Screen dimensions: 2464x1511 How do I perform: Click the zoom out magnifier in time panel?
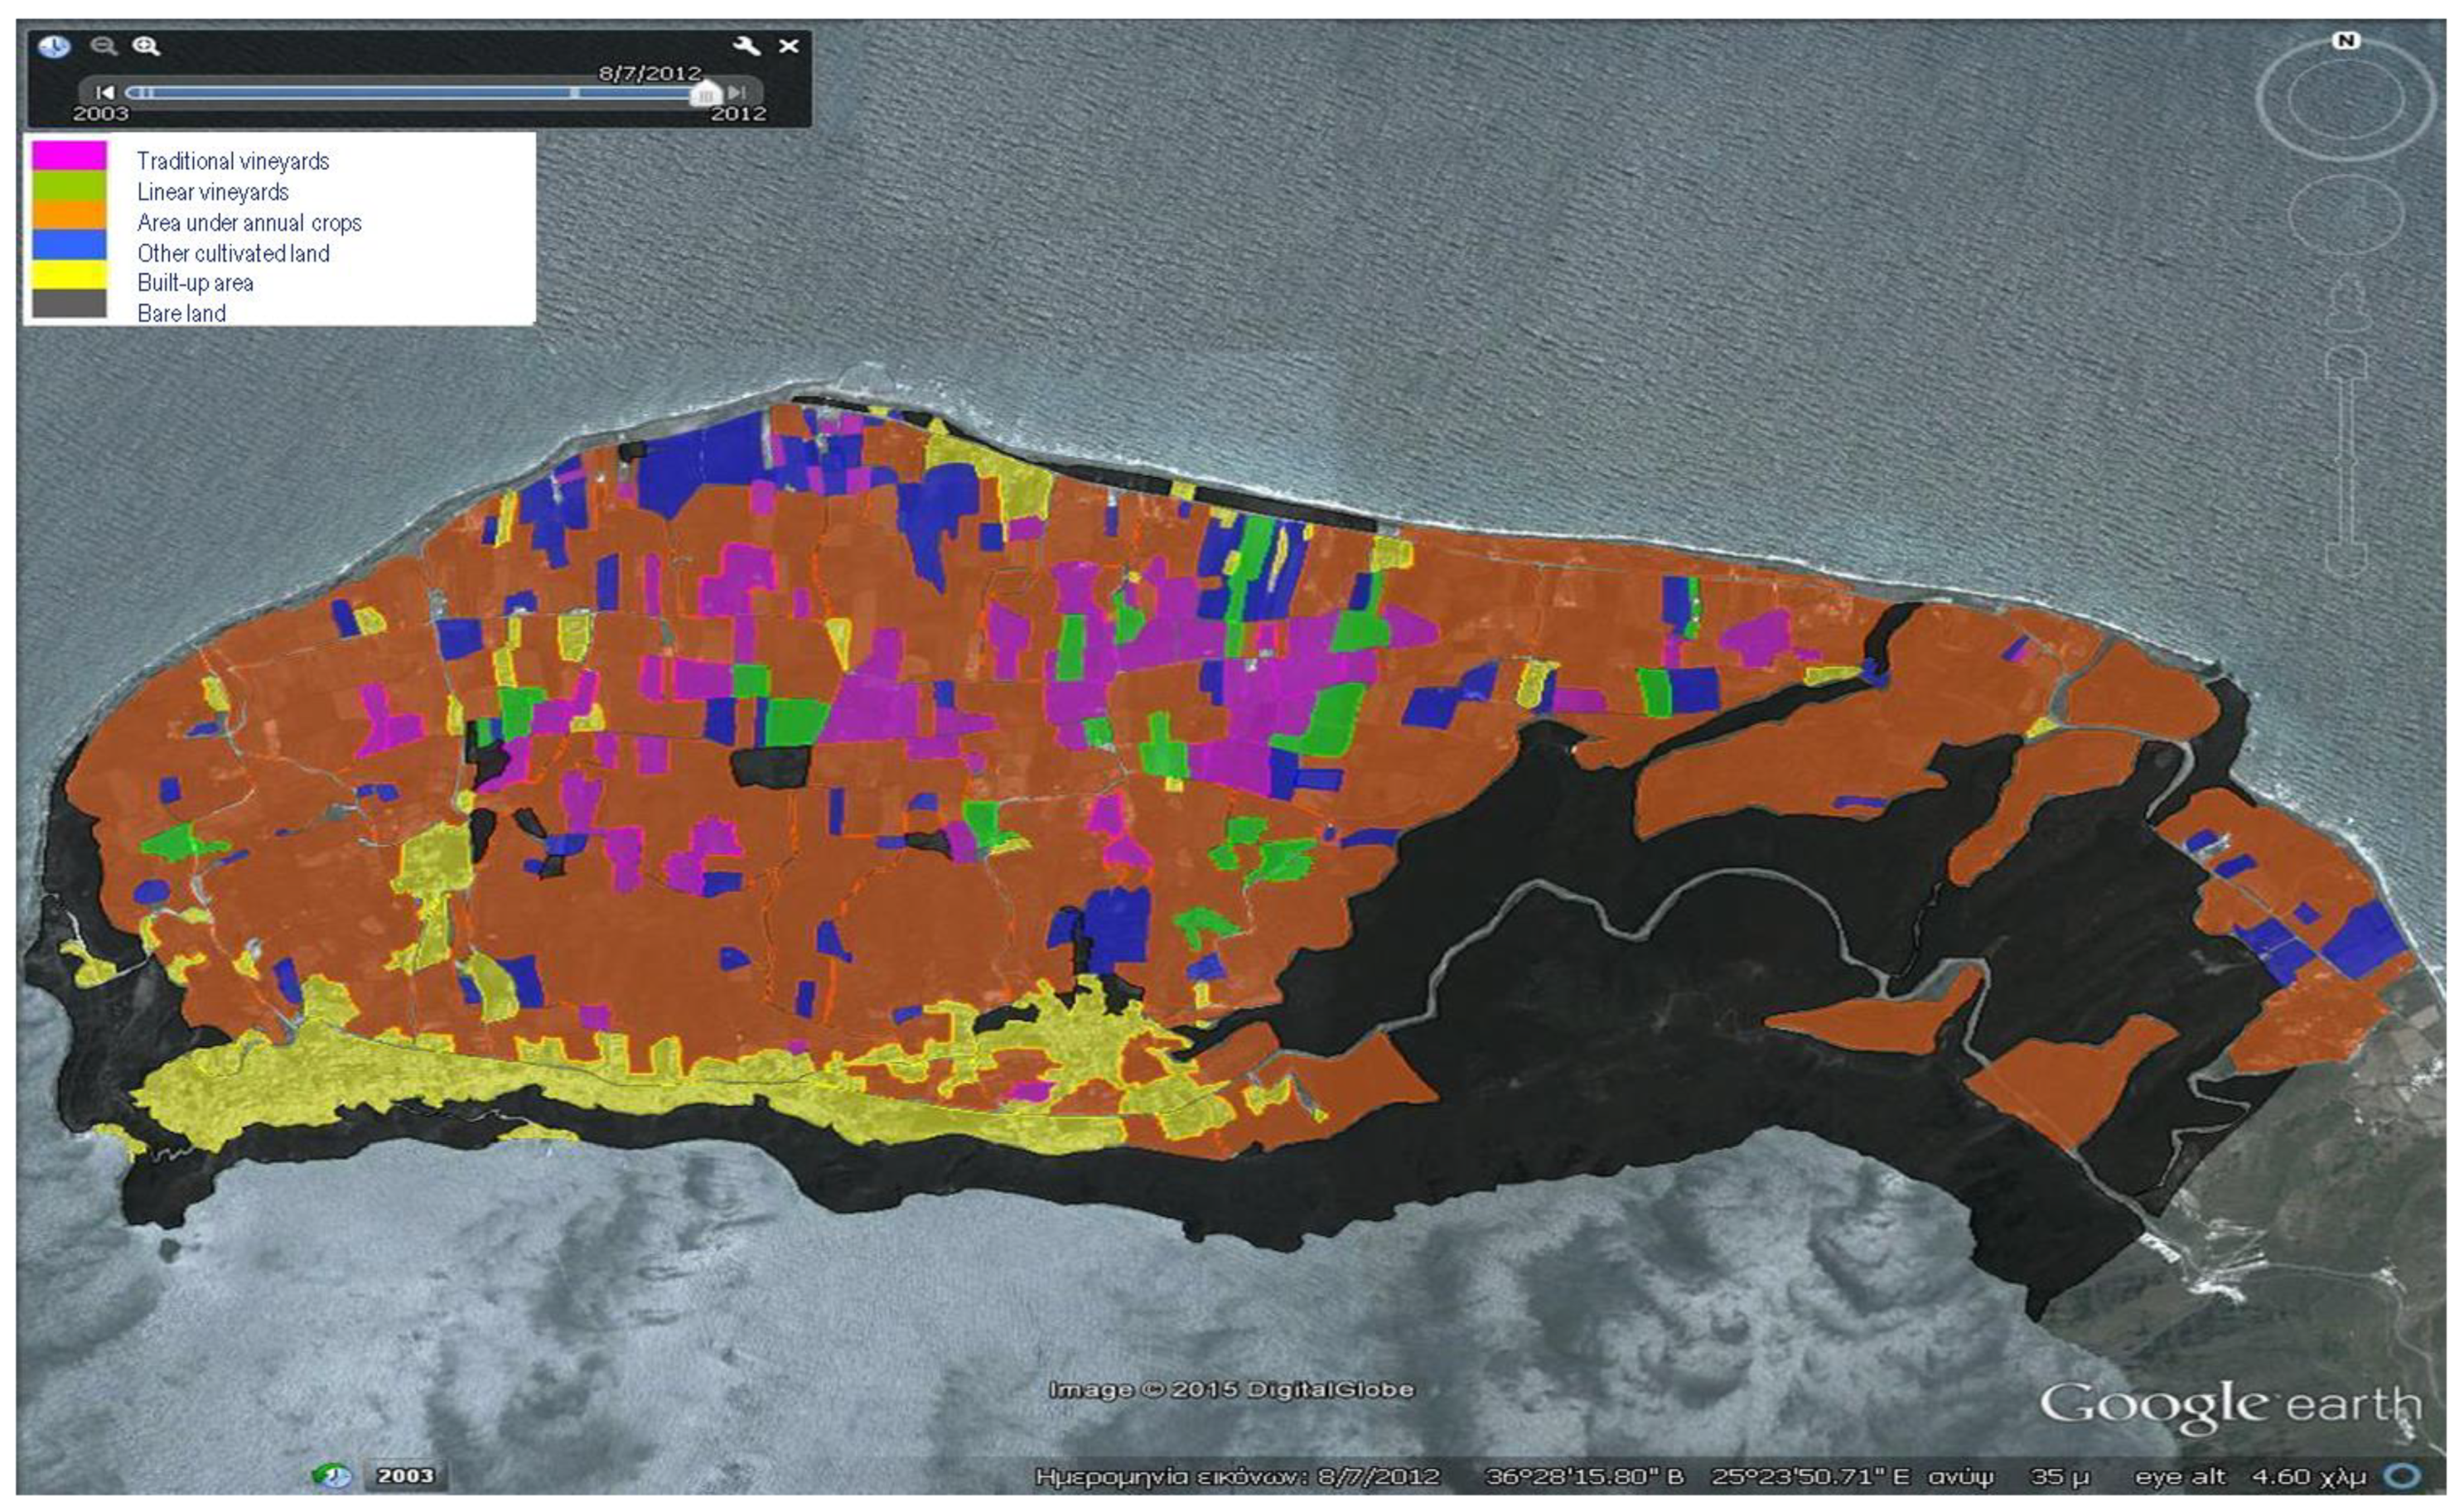coord(103,46)
